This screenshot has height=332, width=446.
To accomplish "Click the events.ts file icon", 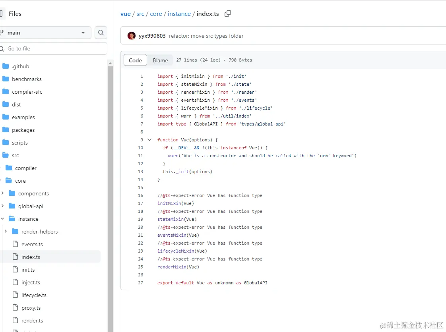I will [x=16, y=244].
